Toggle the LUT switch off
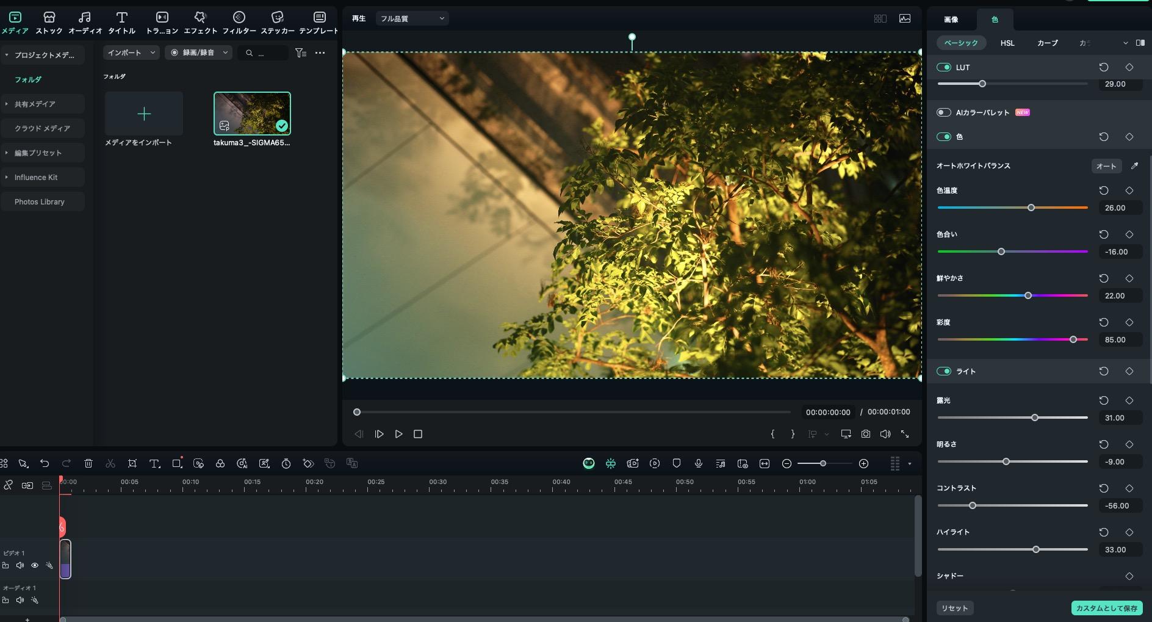The width and height of the screenshot is (1152, 622). click(x=944, y=67)
